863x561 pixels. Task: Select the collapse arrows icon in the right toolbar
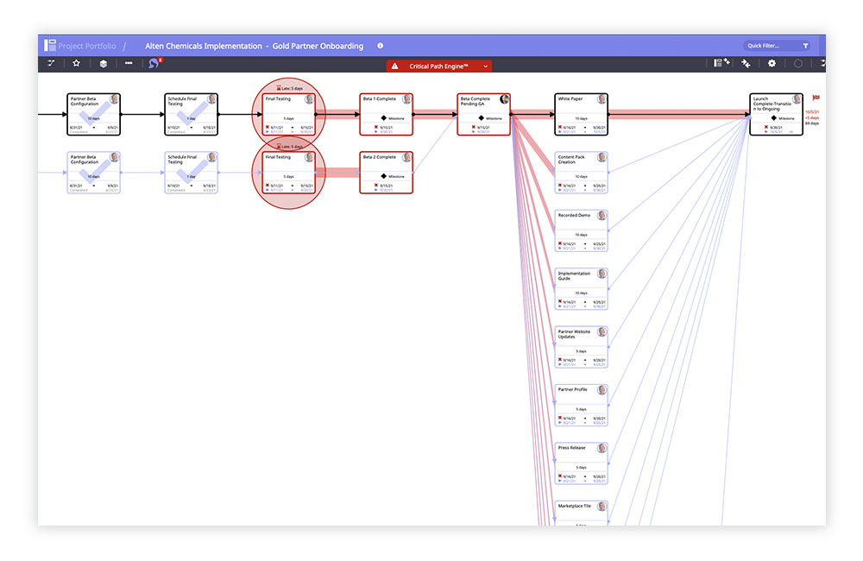tap(745, 64)
